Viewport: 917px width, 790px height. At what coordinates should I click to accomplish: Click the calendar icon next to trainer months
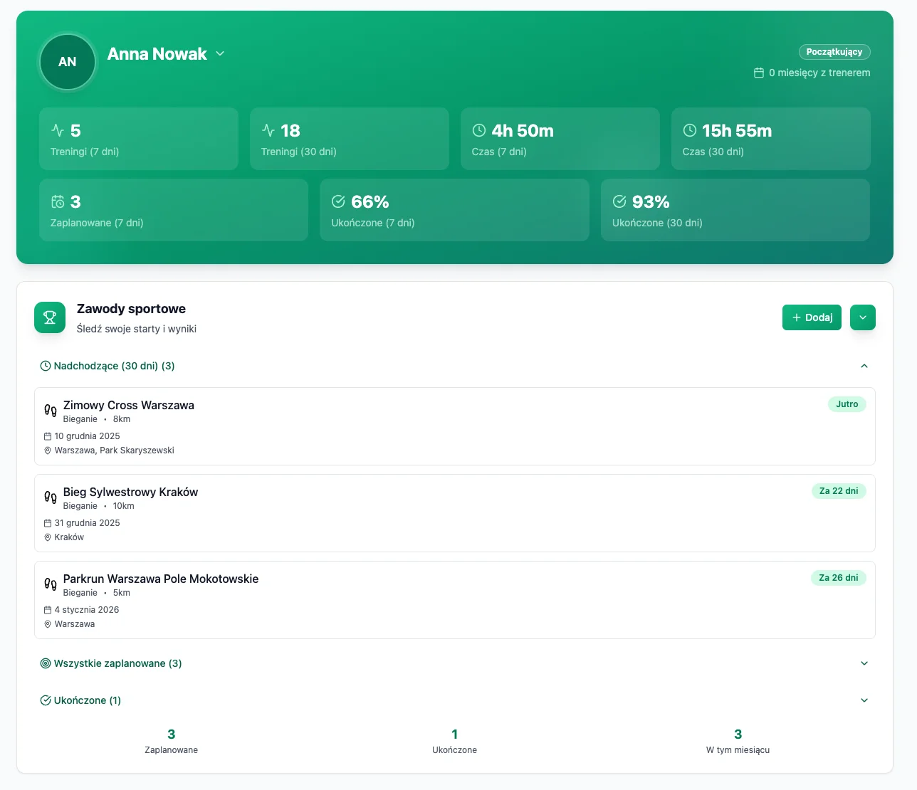759,73
